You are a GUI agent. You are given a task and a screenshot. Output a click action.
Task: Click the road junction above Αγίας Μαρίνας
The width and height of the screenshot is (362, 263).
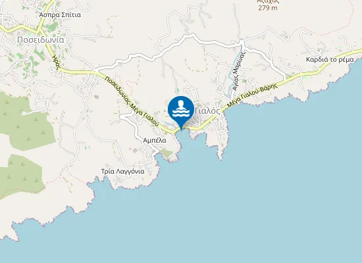tap(242, 43)
